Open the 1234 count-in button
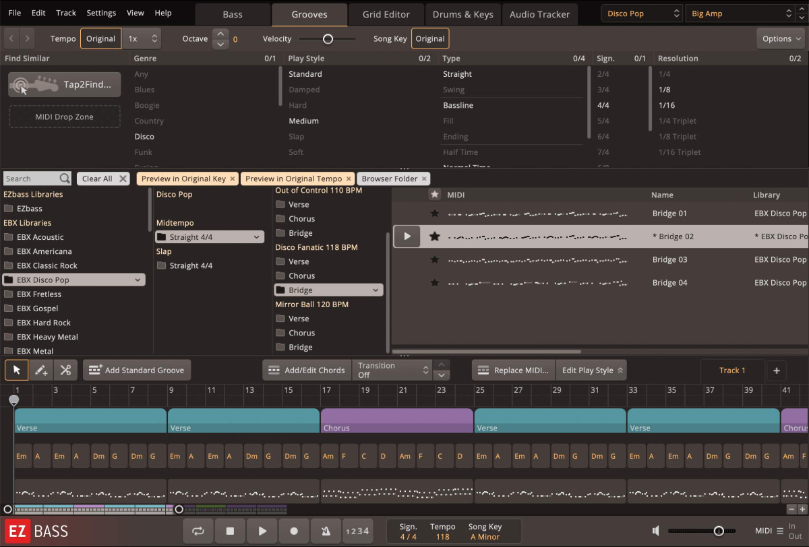Viewport: 809px width, 547px height. click(357, 531)
